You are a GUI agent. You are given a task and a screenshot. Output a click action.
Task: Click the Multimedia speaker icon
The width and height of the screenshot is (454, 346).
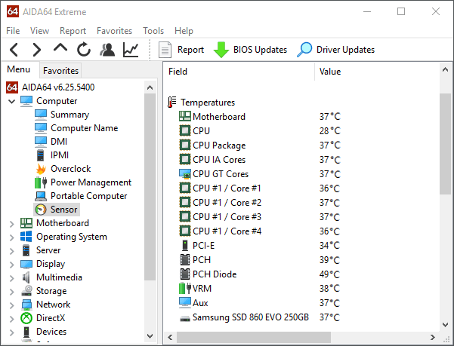(26, 277)
